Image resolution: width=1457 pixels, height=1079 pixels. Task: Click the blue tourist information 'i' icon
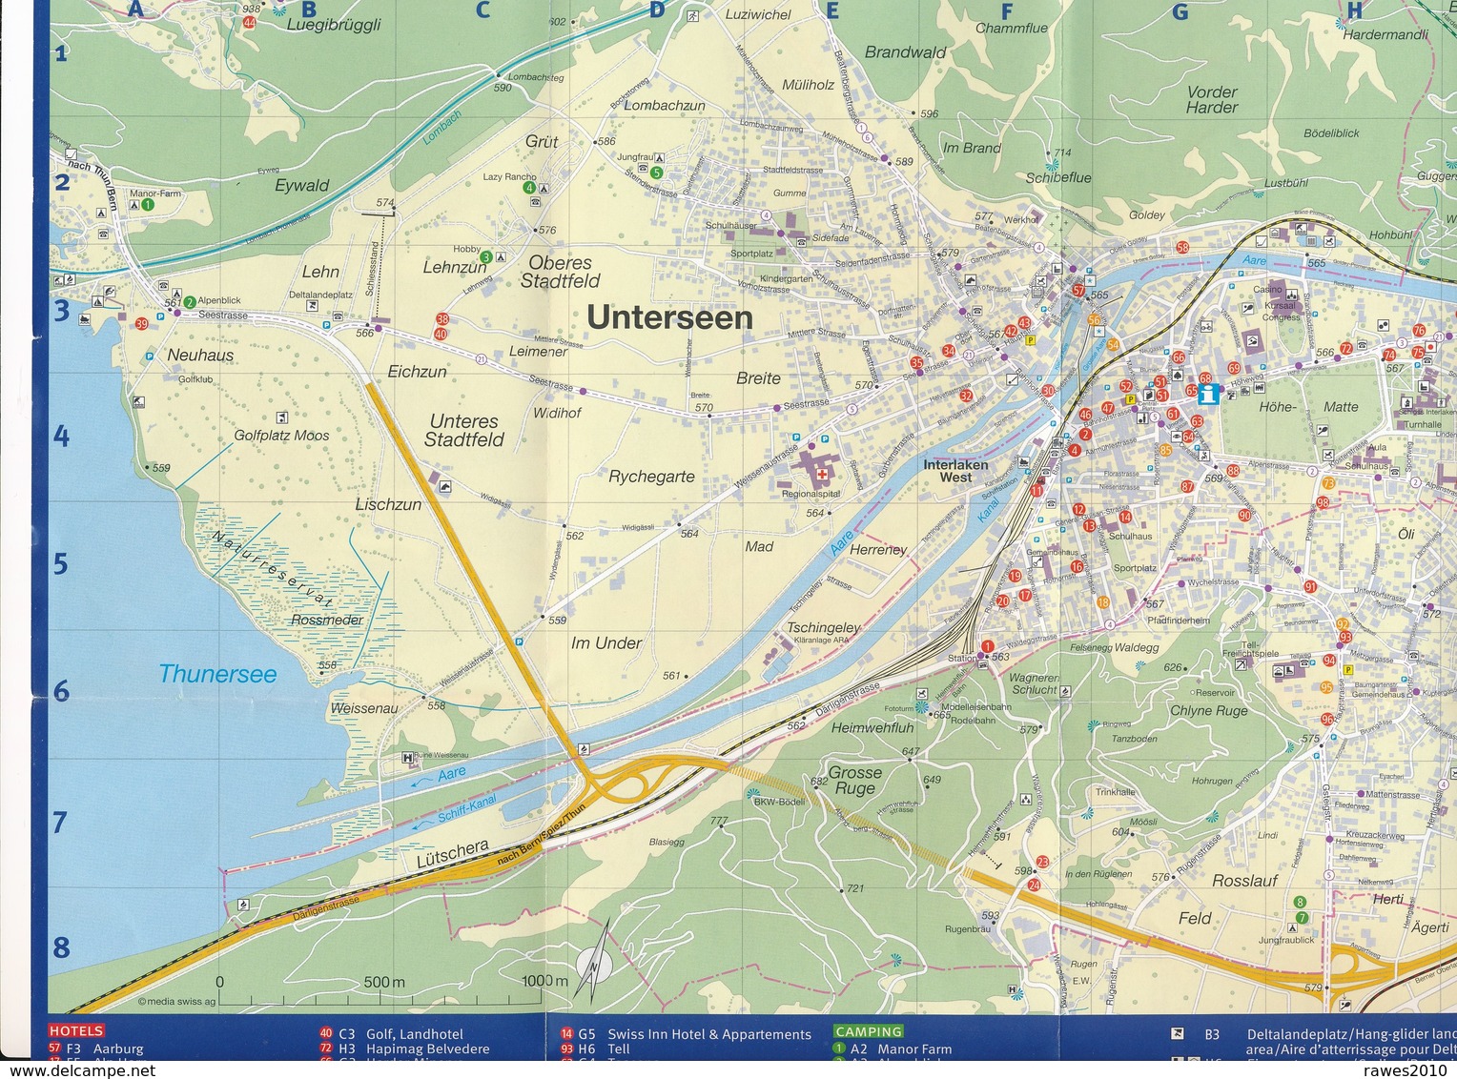coord(1211,394)
